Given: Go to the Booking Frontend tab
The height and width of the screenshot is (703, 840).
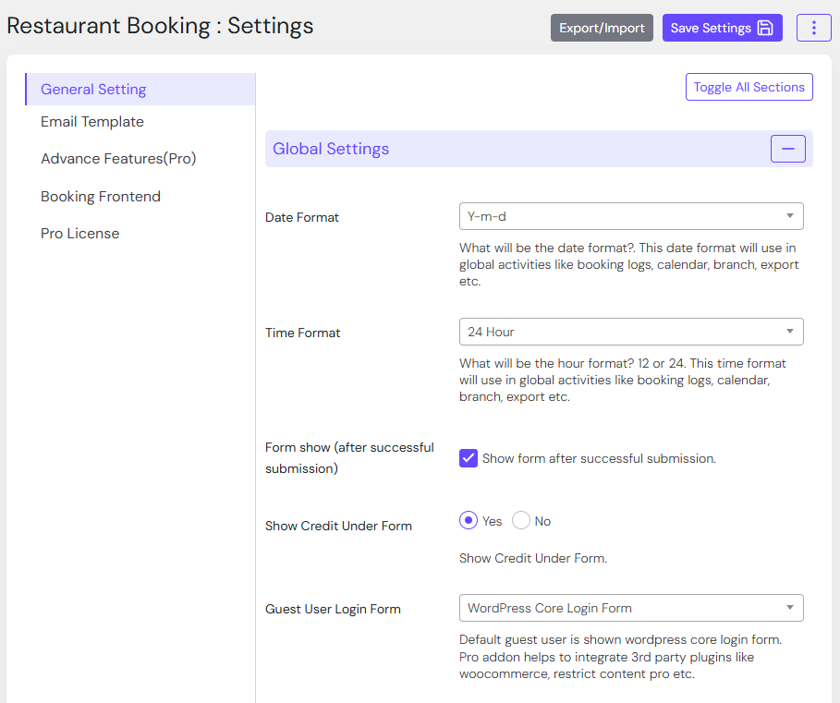Looking at the screenshot, I should (x=101, y=197).
